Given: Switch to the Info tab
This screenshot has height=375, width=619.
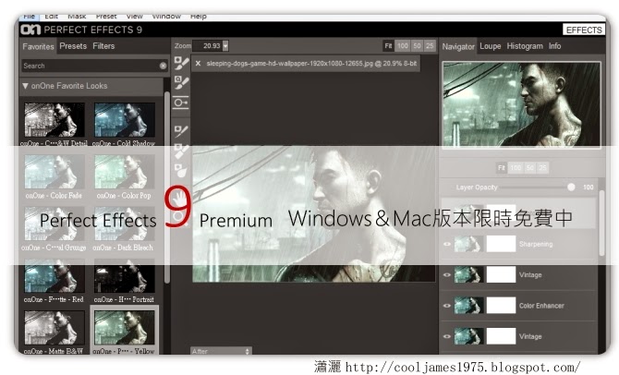Looking at the screenshot, I should pyautogui.click(x=554, y=46).
